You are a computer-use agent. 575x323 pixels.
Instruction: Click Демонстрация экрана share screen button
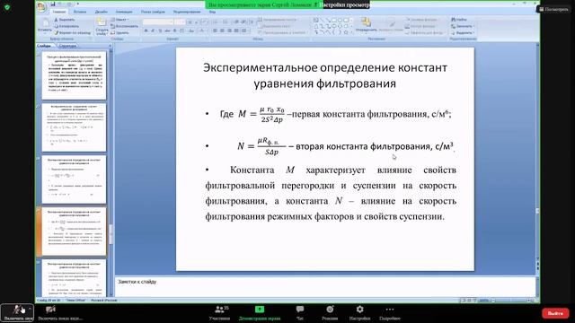pyautogui.click(x=260, y=312)
